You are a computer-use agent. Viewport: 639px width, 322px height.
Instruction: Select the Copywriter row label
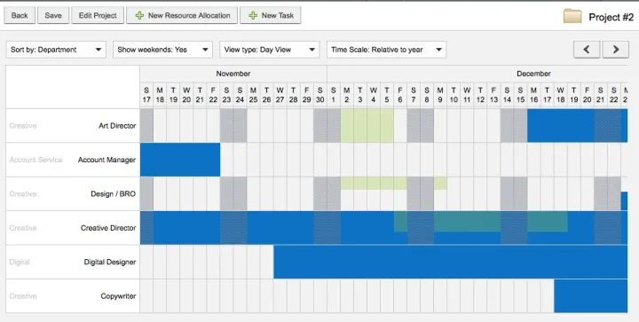point(118,296)
